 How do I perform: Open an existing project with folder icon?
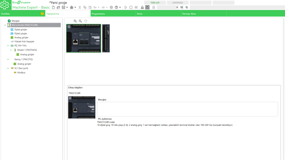58,7
